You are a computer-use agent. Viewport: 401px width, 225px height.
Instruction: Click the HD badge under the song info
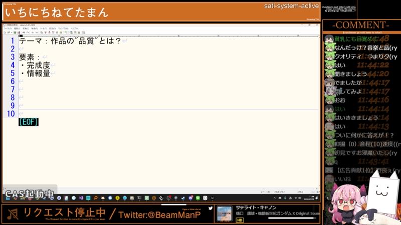tap(240, 220)
